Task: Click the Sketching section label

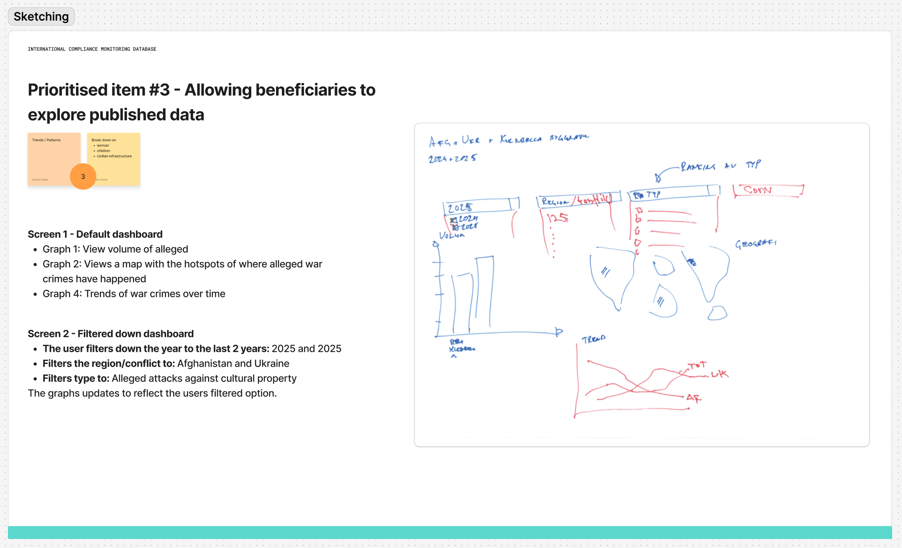Action: tap(40, 16)
